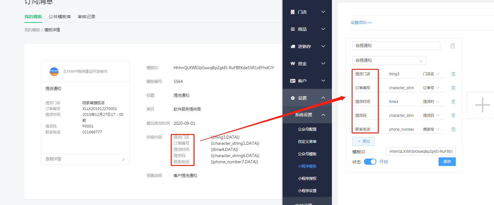
Task: Open the 提货码 value dropdown
Action: pyautogui.click(x=431, y=116)
